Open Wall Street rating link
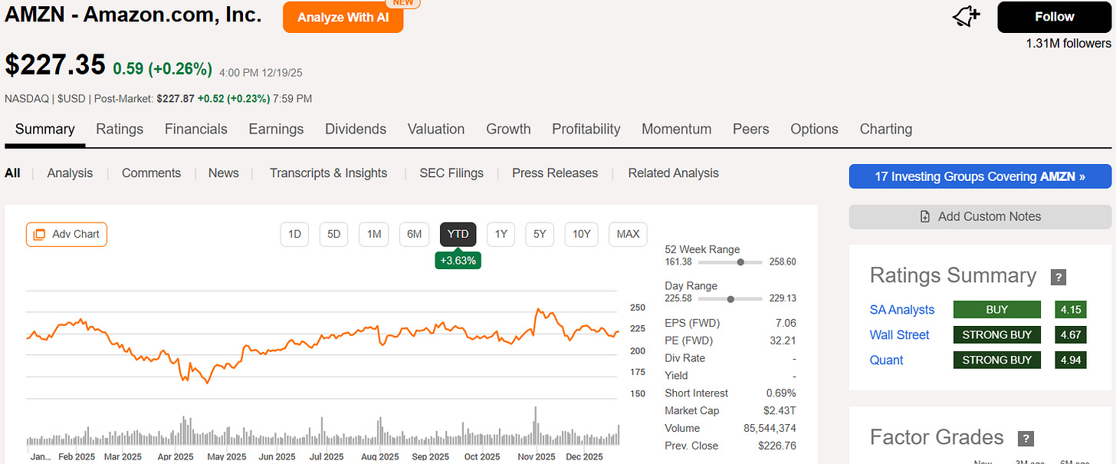Screen dimensions: 1116x464 (x=900, y=335)
